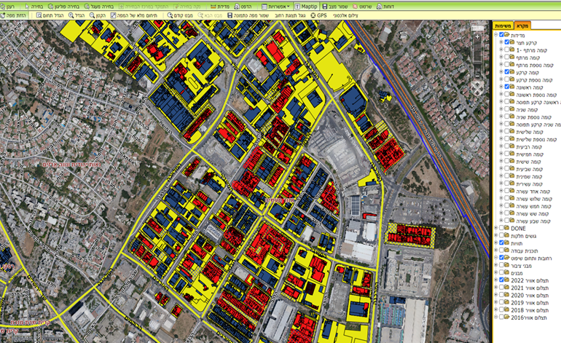Toggle the קומה ראשונה layer checkbox
The width and height of the screenshot is (561, 343).
(x=508, y=87)
